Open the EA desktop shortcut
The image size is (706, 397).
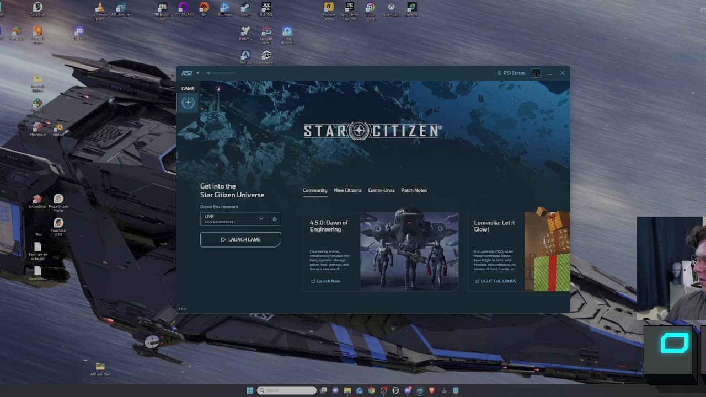point(204,9)
